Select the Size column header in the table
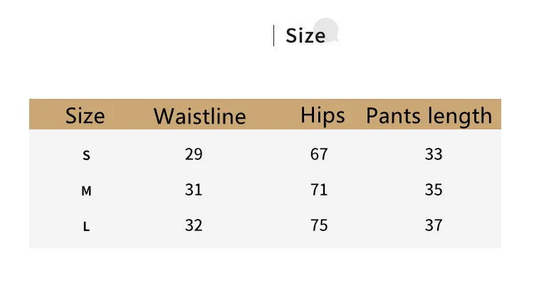The image size is (534, 305). 85,115
